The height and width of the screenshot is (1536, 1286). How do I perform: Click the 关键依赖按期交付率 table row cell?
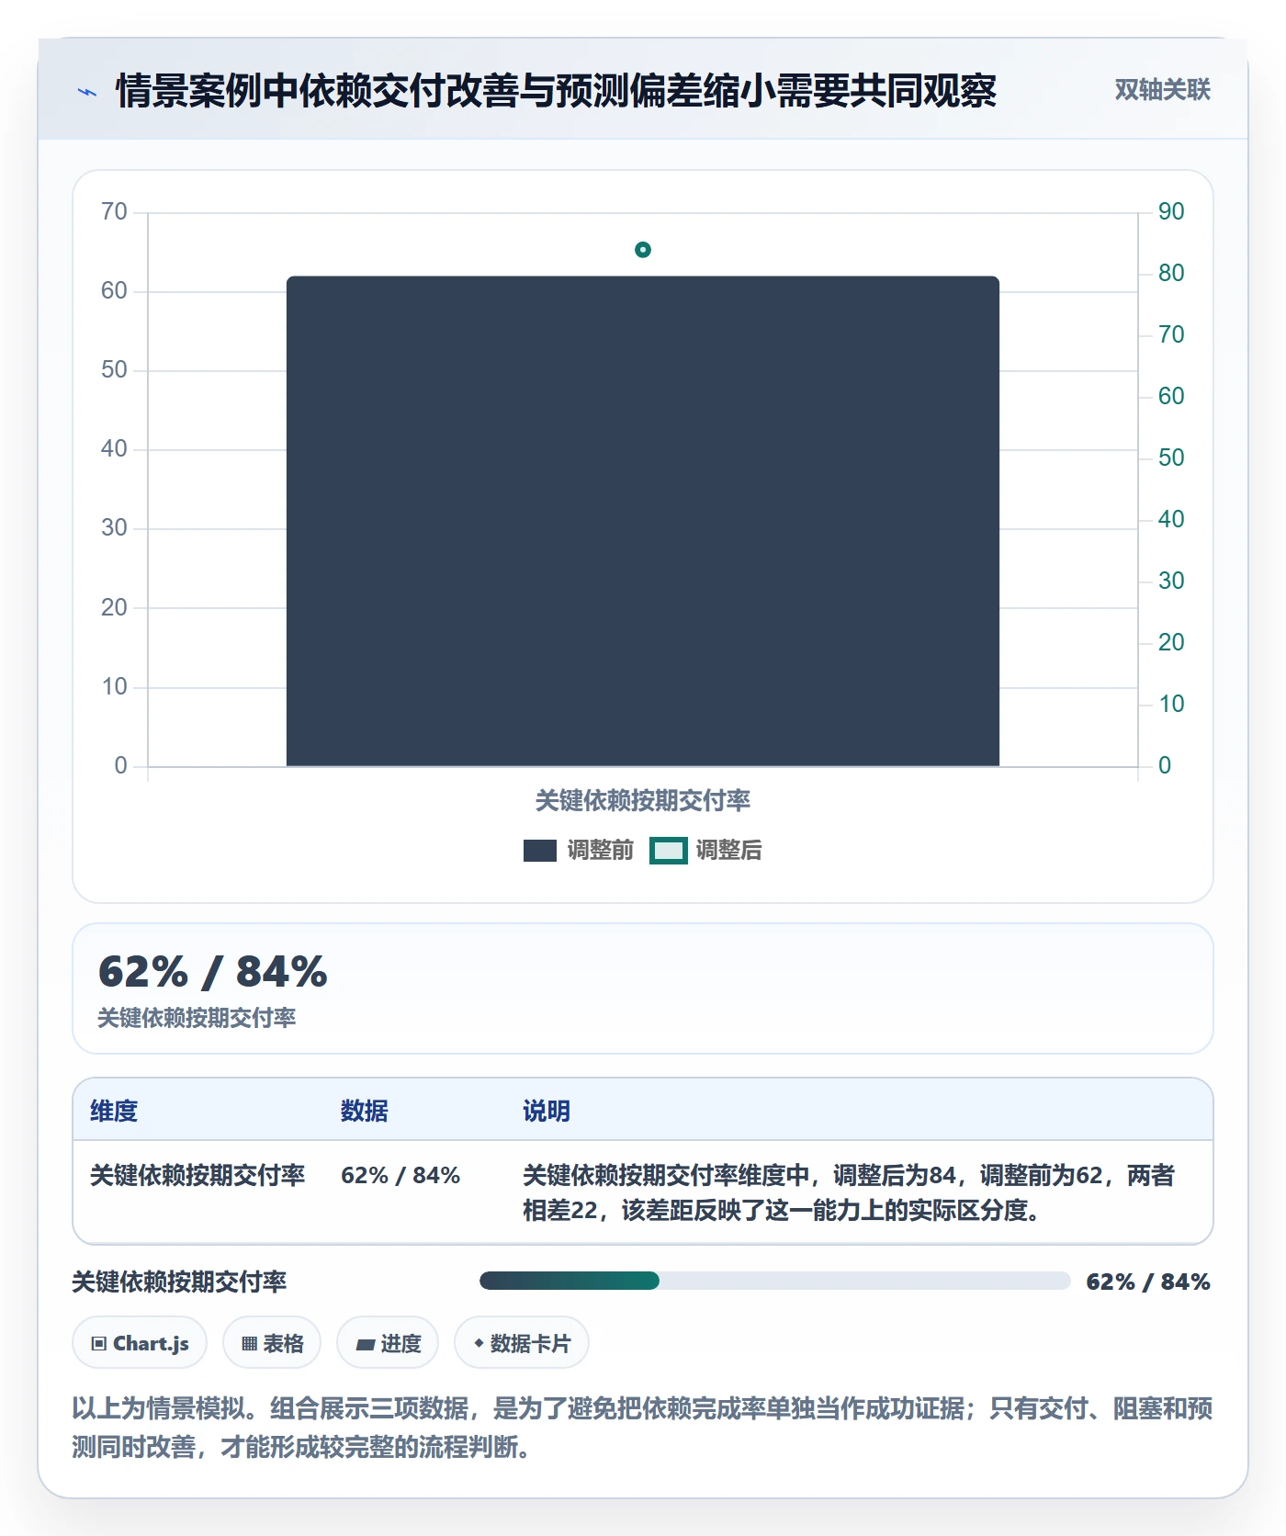[x=197, y=1175]
